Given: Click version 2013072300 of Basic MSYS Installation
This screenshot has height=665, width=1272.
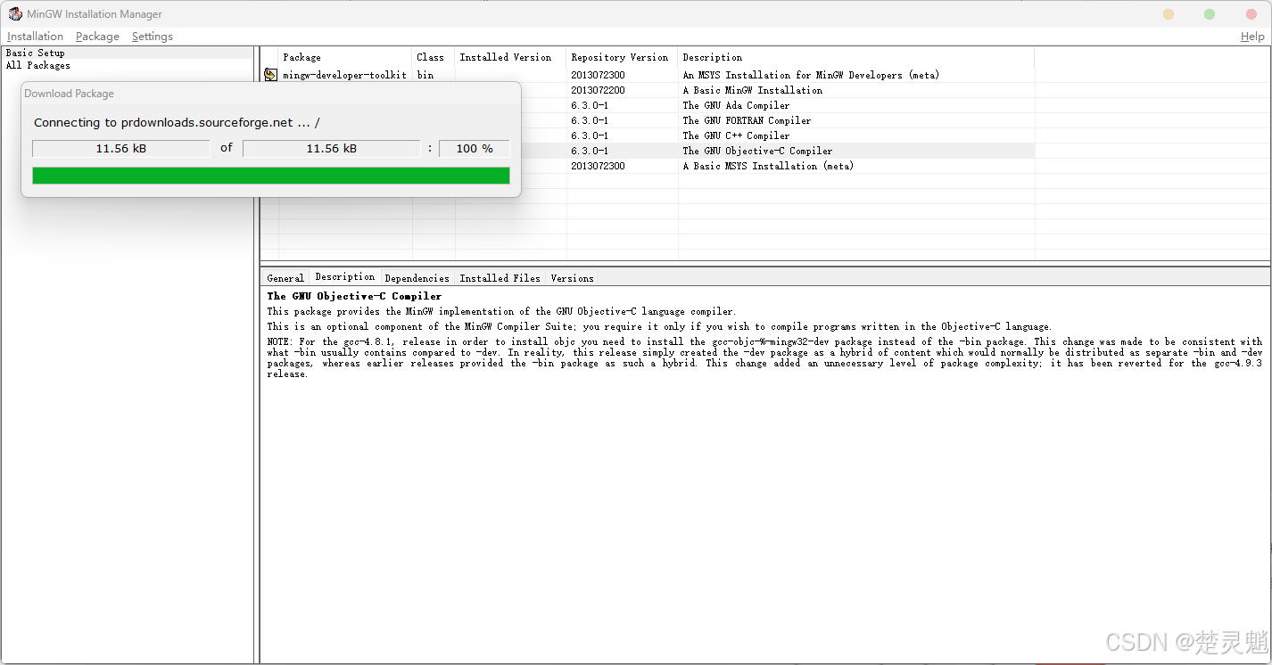Looking at the screenshot, I should click(598, 167).
